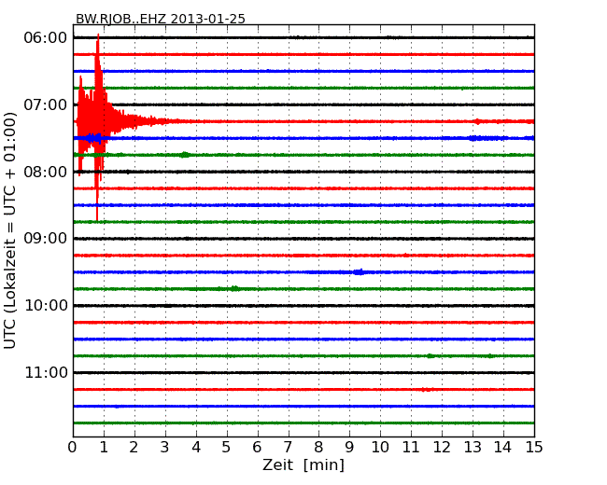Click x-axis tick label 3
Viewport: 607px width, 485px height.
[x=165, y=448]
